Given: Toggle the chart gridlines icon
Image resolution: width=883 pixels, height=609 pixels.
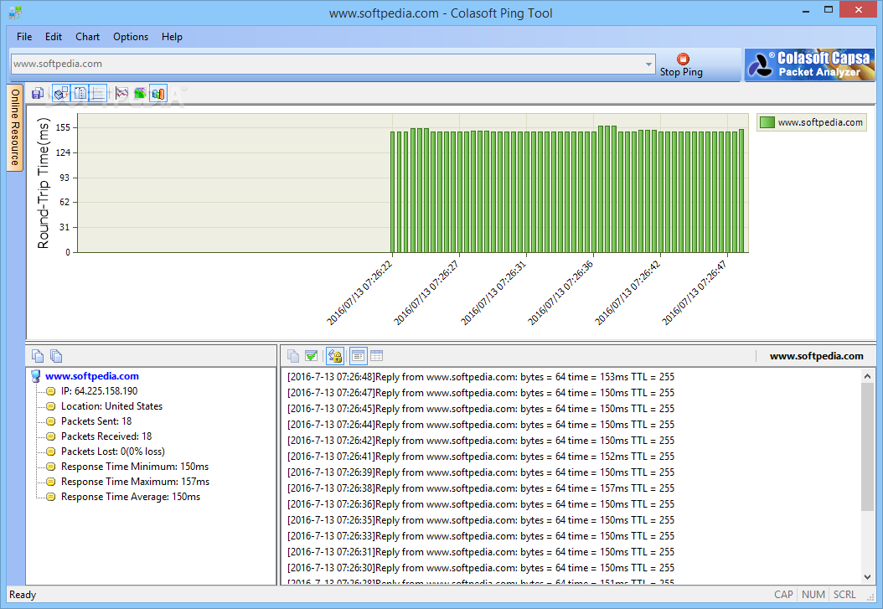Looking at the screenshot, I should coord(98,94).
